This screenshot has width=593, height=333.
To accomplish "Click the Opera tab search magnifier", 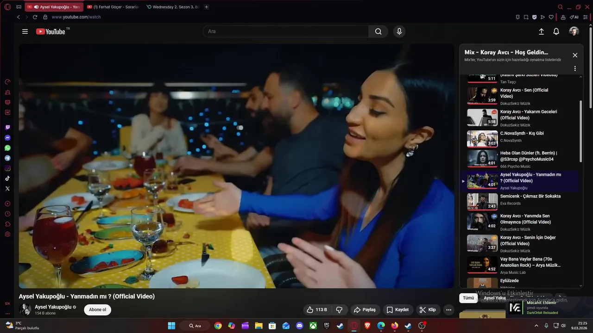I will pos(561,7).
